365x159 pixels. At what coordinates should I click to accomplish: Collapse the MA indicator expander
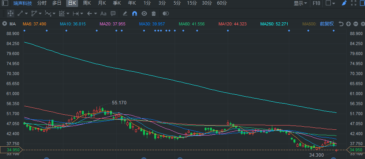tap(5, 24)
